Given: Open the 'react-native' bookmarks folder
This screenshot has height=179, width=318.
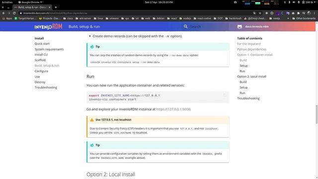Looking at the screenshot, I should (202, 18).
